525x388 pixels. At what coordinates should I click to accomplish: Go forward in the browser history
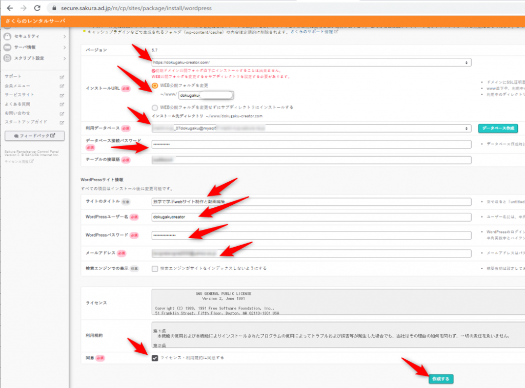coord(24,8)
